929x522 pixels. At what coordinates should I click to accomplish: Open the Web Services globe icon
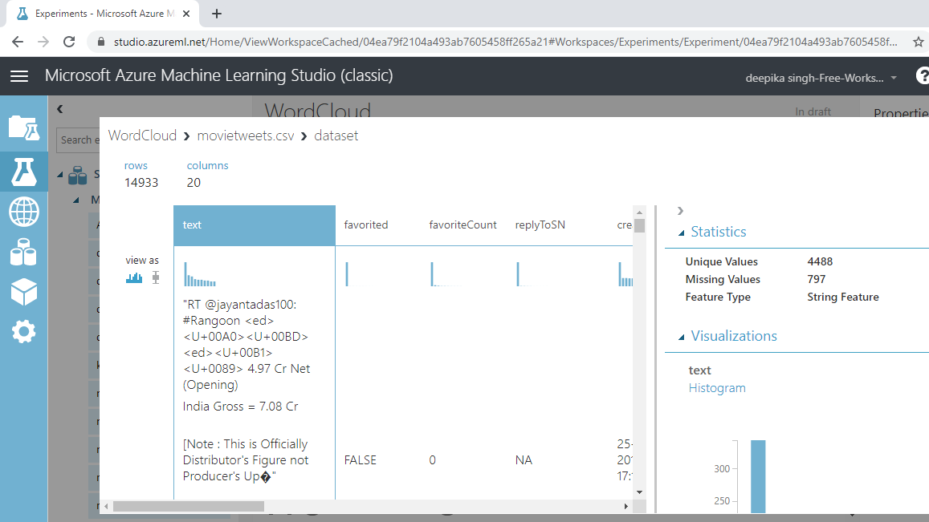24,212
